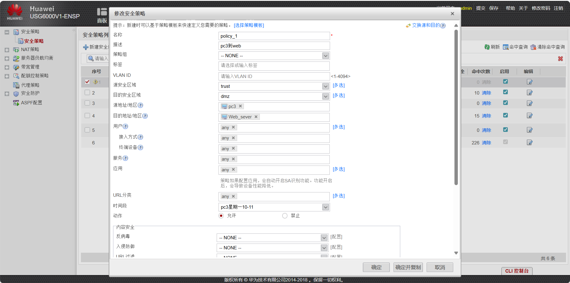Click the dialog scrollbar up arrow

[x=456, y=25]
